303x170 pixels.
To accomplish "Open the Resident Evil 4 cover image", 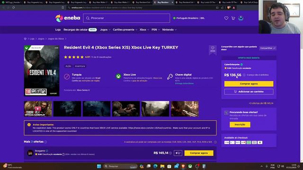I will pyautogui.click(x=42, y=71).
